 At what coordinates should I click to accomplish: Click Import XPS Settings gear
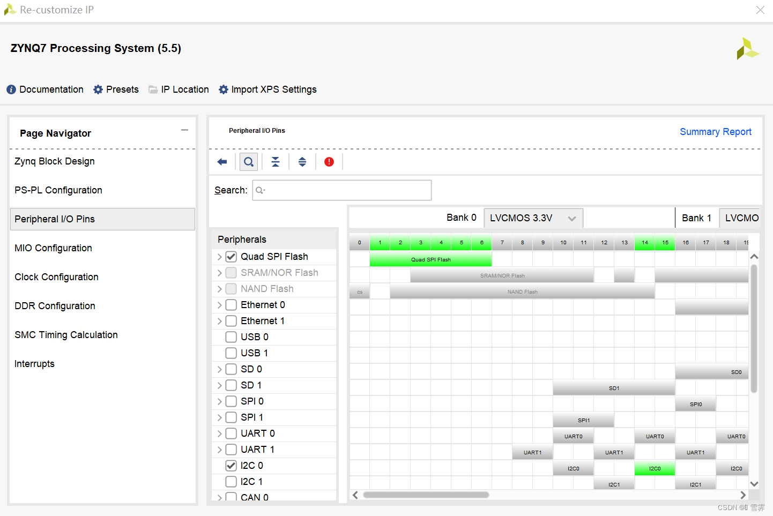224,89
